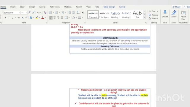The width and height of the screenshot is (190, 107).
Task: Expand the Underline style dropdown arrow
Action: 15,18
